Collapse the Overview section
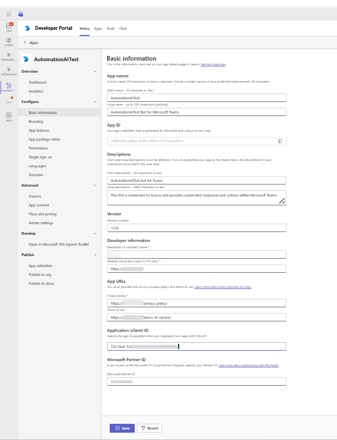The image size is (337, 440). point(95,71)
